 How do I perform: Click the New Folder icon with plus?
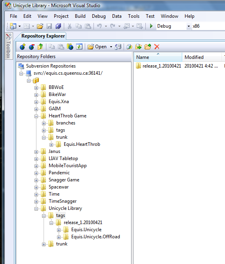click(x=148, y=47)
